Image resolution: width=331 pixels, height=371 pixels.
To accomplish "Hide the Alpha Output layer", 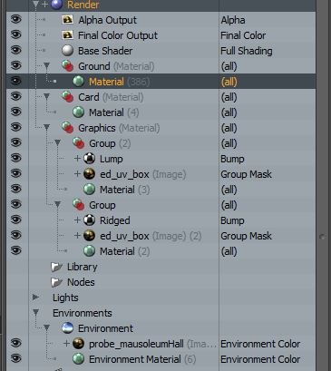I will [x=15, y=20].
